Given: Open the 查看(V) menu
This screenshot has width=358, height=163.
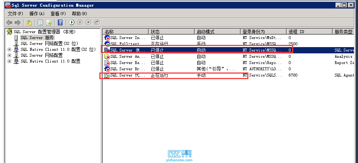Looking at the screenshot, I should (58, 14).
